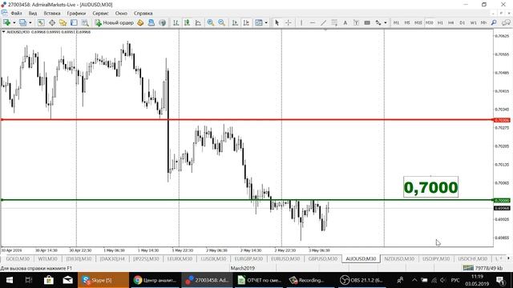This screenshot has height=288, width=513.
Task: Switch to H4 timeframe
Action: click(451, 22)
